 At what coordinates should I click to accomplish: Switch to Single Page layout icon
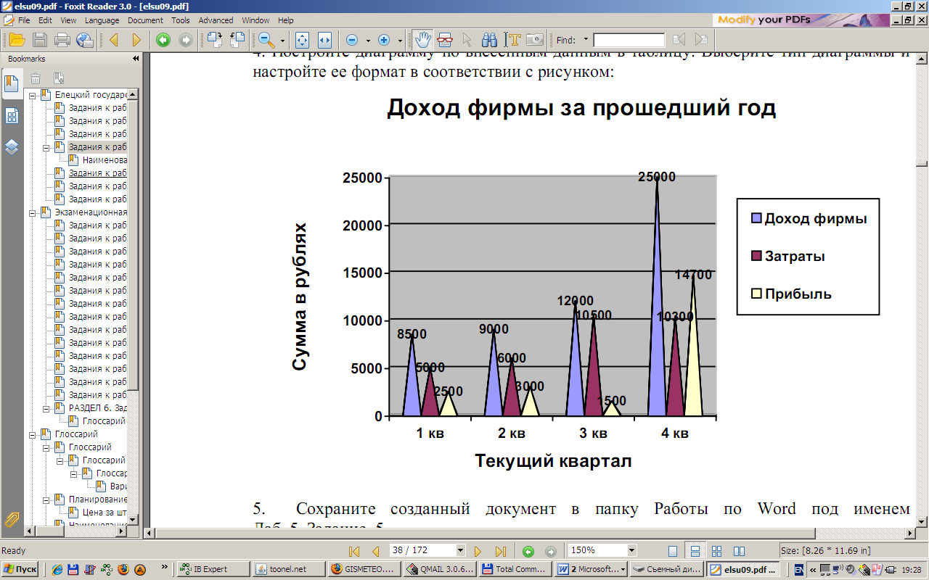673,551
